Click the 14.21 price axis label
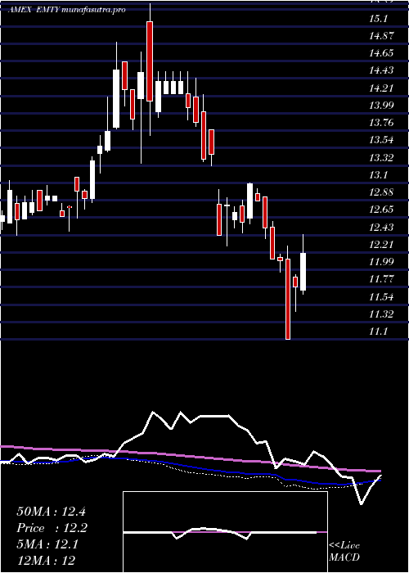This screenshot has height=573, width=409. coord(382,88)
